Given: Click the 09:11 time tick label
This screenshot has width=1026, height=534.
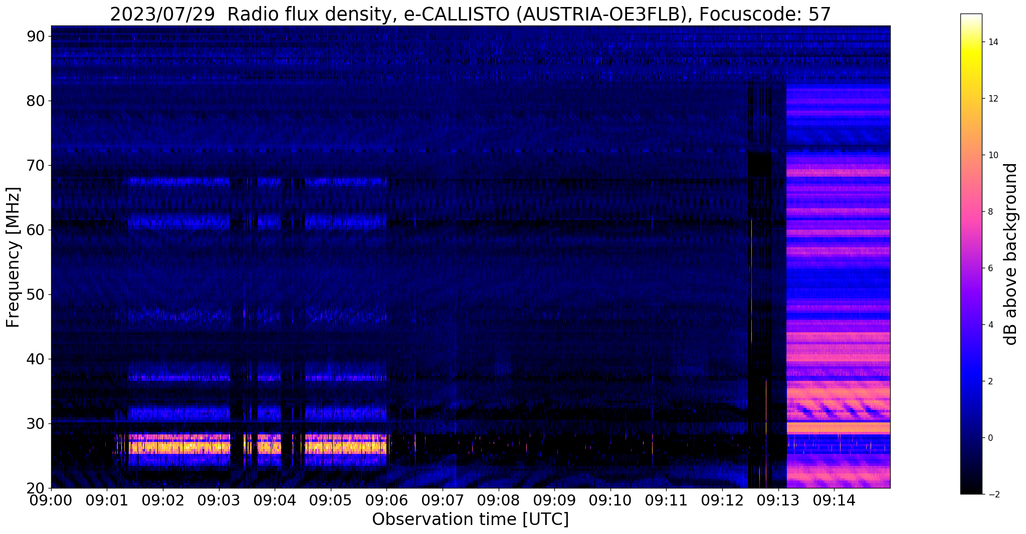Looking at the screenshot, I should pyautogui.click(x=666, y=499).
